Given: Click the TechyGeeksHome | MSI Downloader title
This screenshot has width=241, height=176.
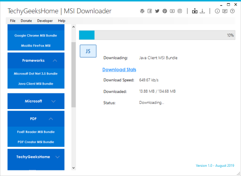Looking at the screenshot, I should pyautogui.click(x=59, y=11).
